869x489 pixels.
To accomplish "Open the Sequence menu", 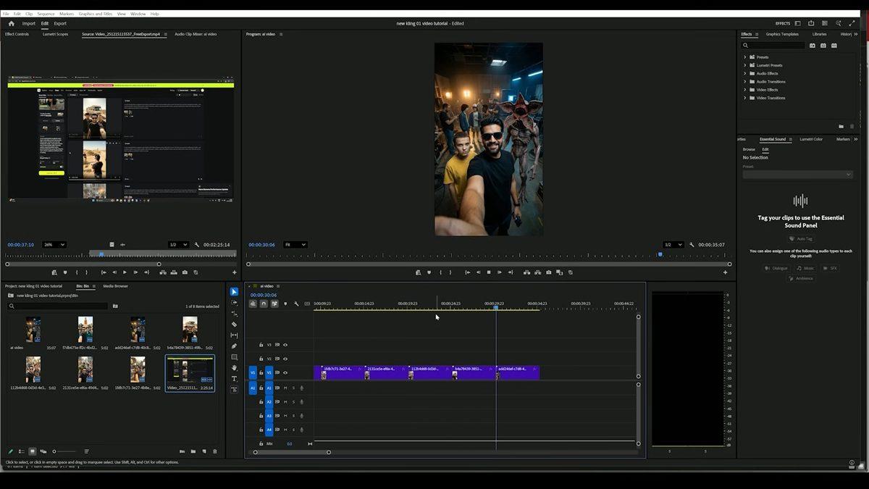I will pos(46,14).
